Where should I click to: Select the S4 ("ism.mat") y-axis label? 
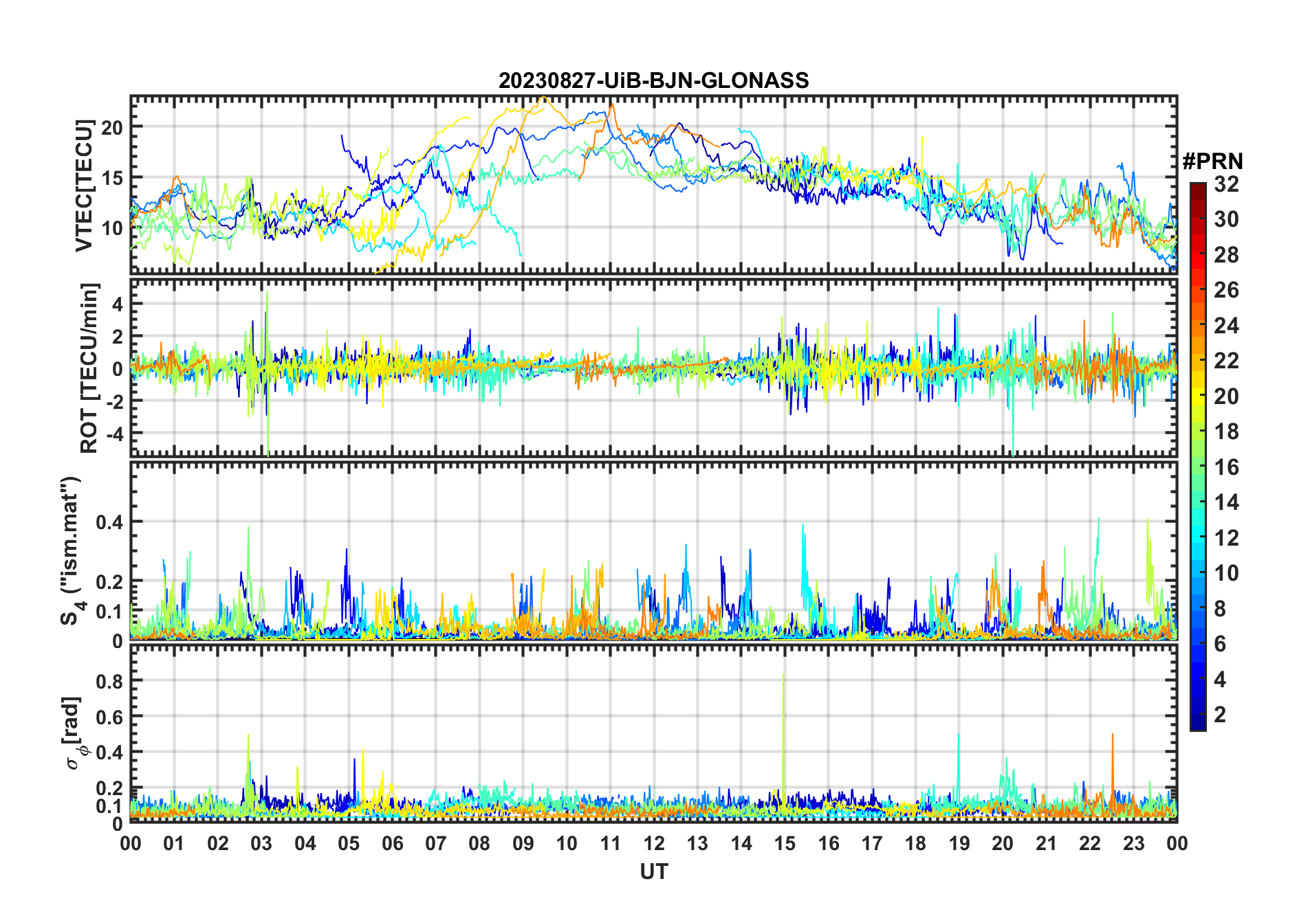(x=72, y=551)
